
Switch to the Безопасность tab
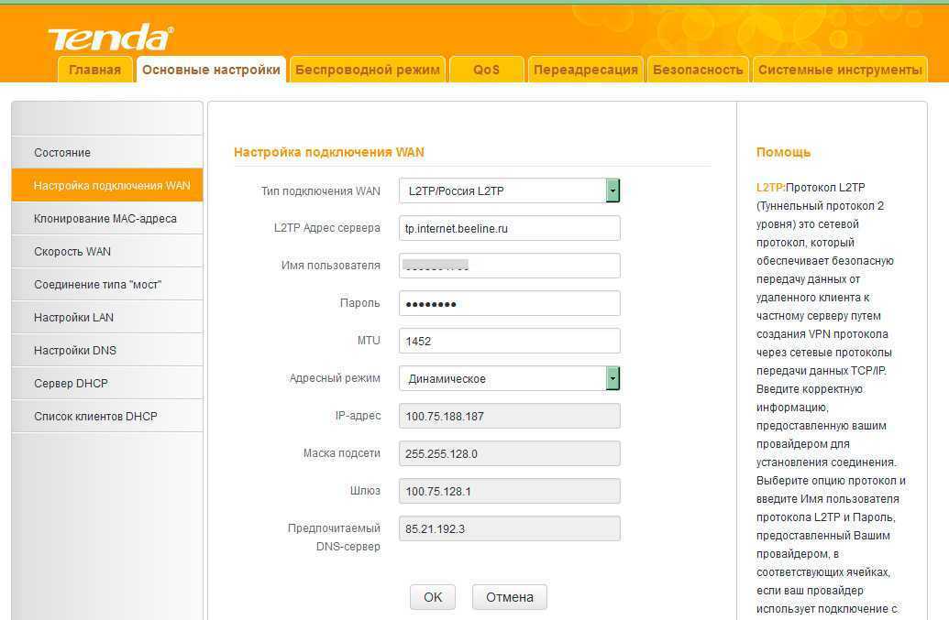(698, 70)
